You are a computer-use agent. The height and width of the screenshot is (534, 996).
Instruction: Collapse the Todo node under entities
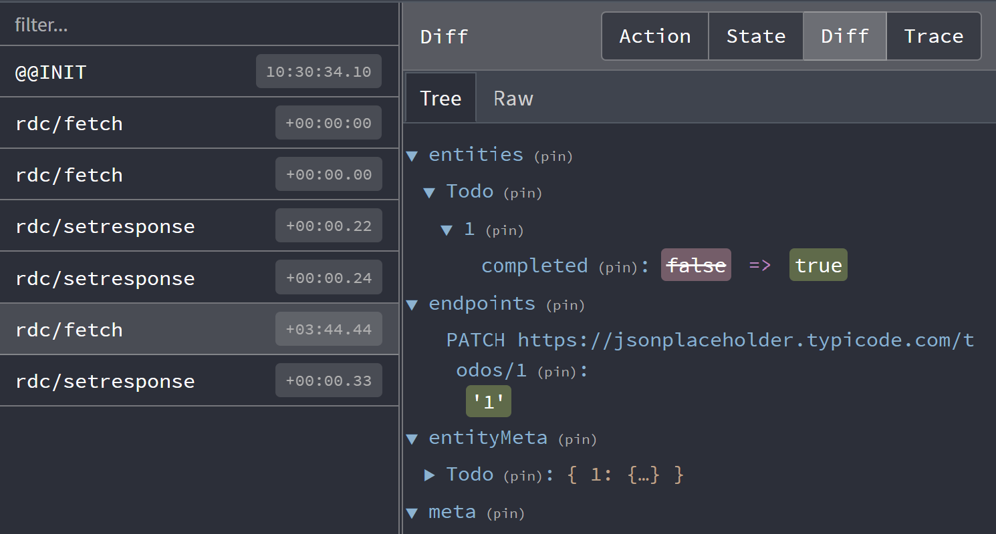point(429,192)
